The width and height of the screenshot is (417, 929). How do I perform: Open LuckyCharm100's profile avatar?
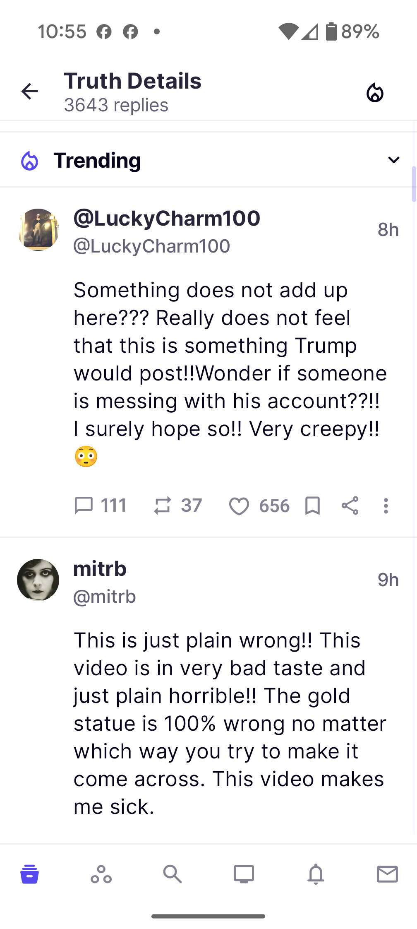tap(39, 230)
